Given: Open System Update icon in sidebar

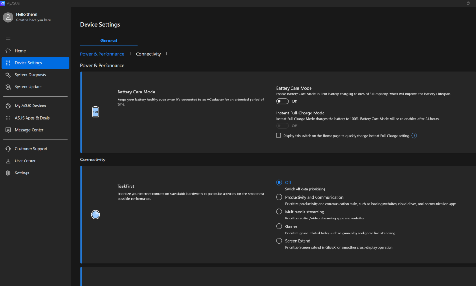Looking at the screenshot, I should tap(8, 87).
